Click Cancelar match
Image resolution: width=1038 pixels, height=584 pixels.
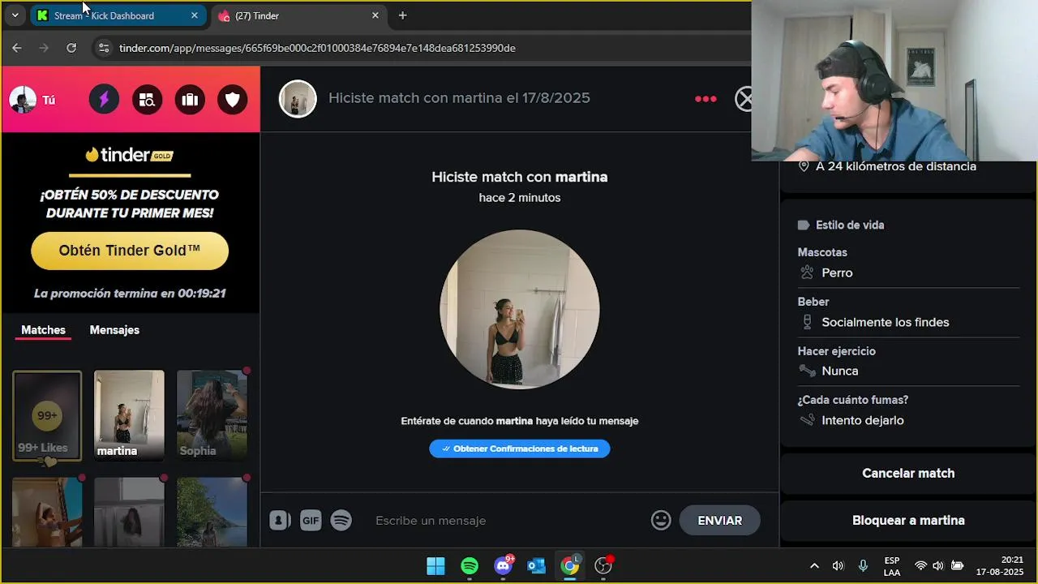[908, 473]
